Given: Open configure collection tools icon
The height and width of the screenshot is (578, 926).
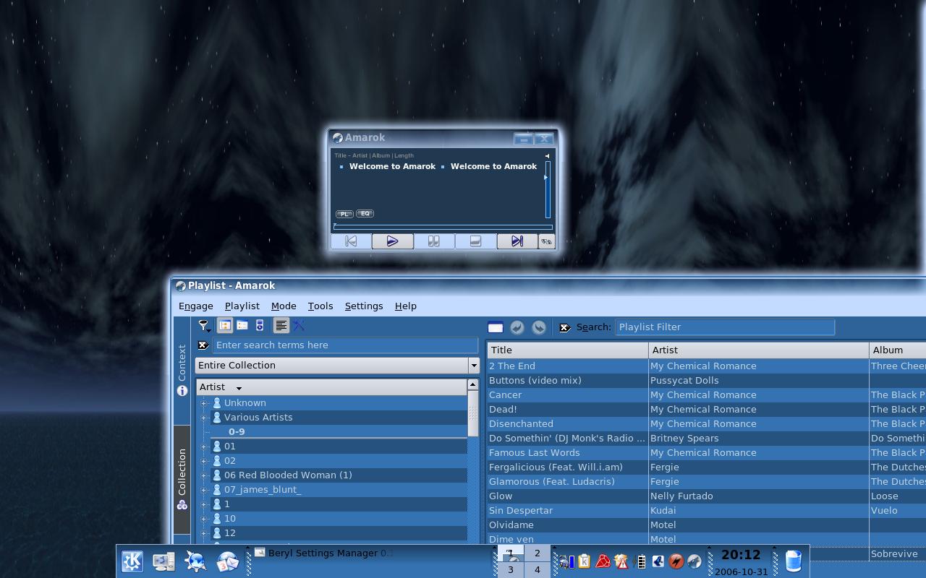Looking at the screenshot, I should click(299, 326).
